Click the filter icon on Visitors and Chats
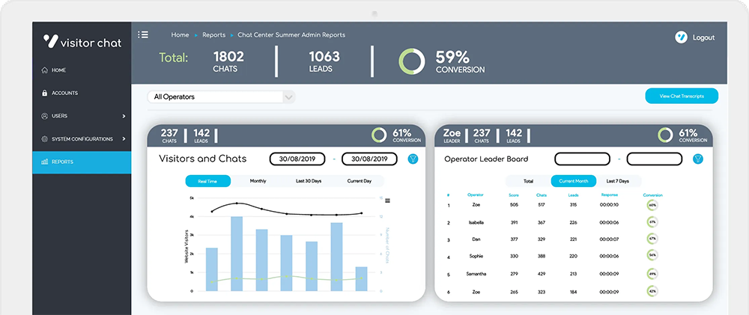 pos(413,159)
